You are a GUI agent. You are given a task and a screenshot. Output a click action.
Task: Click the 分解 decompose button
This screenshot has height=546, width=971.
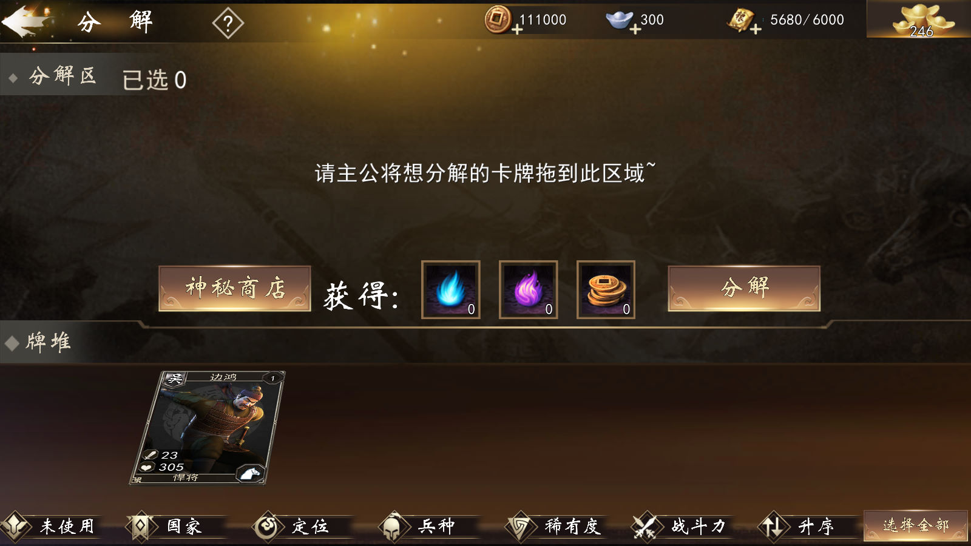[744, 288]
